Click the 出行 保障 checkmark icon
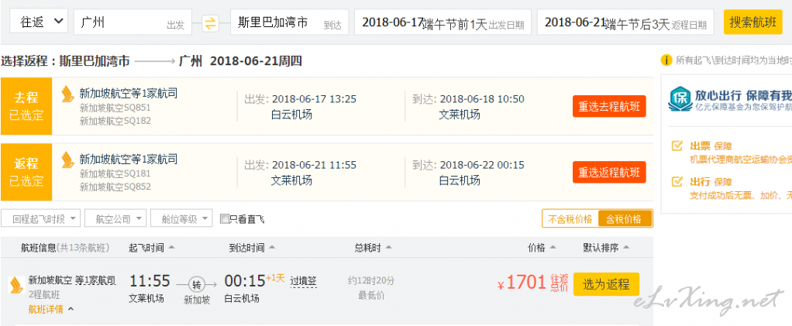This screenshot has height=326, width=792. (677, 182)
